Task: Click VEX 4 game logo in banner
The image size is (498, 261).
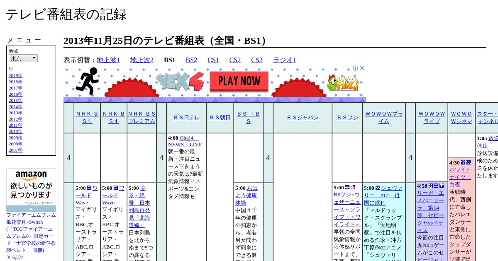Action: (x=180, y=81)
